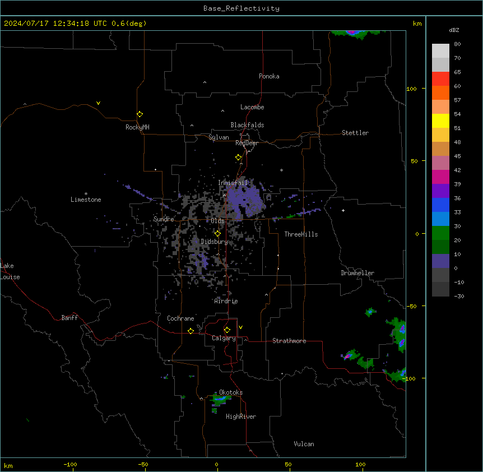Click the Sundre label

click(x=164, y=219)
